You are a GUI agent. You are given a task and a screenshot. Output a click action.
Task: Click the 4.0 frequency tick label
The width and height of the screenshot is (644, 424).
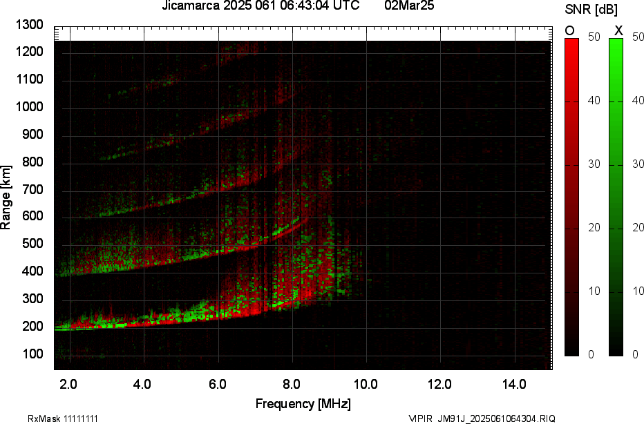[142, 385]
